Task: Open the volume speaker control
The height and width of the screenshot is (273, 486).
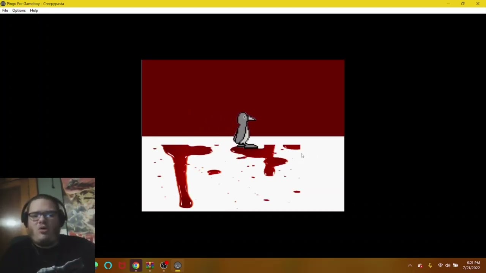Action: pyautogui.click(x=448, y=265)
